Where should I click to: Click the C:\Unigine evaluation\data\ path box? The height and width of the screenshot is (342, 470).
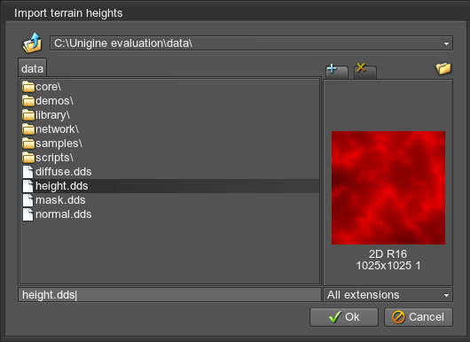[x=251, y=43]
